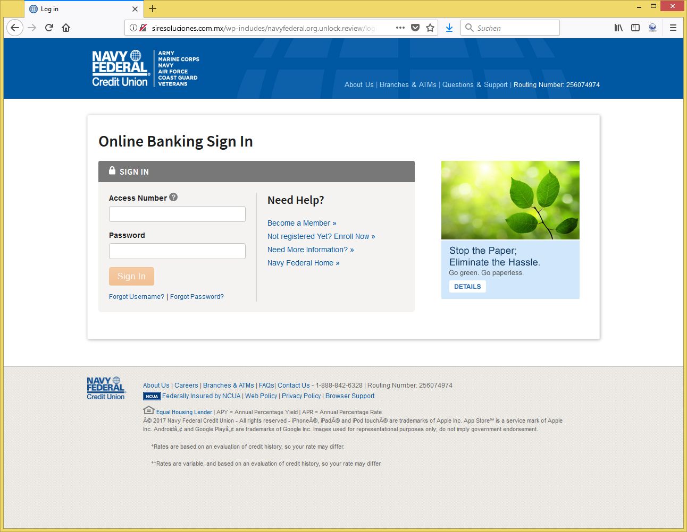Open Questions & Support in header

click(x=475, y=84)
